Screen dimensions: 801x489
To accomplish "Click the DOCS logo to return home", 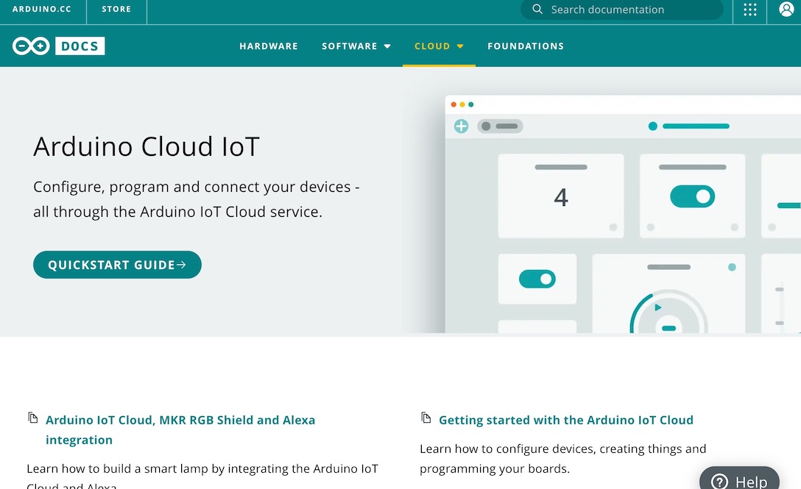I will (80, 46).
